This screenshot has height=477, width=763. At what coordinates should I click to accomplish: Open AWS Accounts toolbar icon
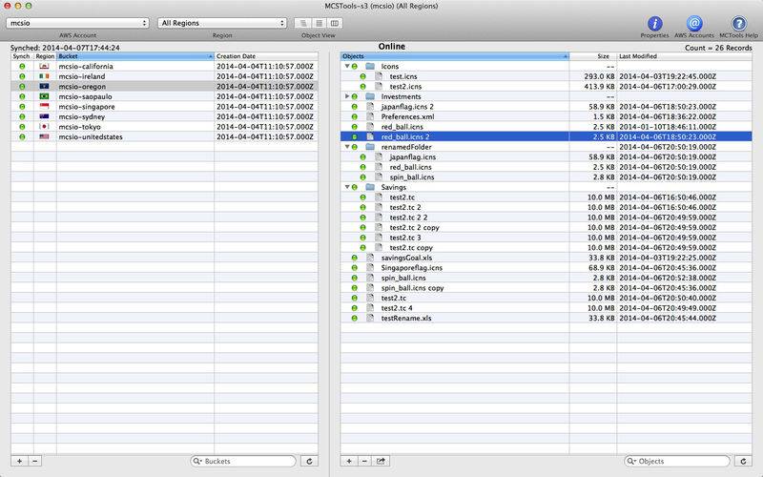(694, 23)
